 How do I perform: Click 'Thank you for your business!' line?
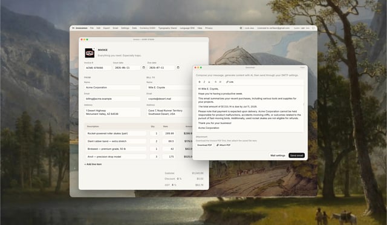[x=215, y=123]
